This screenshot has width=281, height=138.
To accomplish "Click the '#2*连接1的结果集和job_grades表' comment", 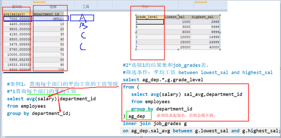I will click(x=166, y=65).
